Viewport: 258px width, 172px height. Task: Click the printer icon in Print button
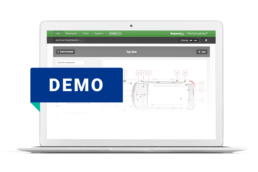(x=199, y=52)
